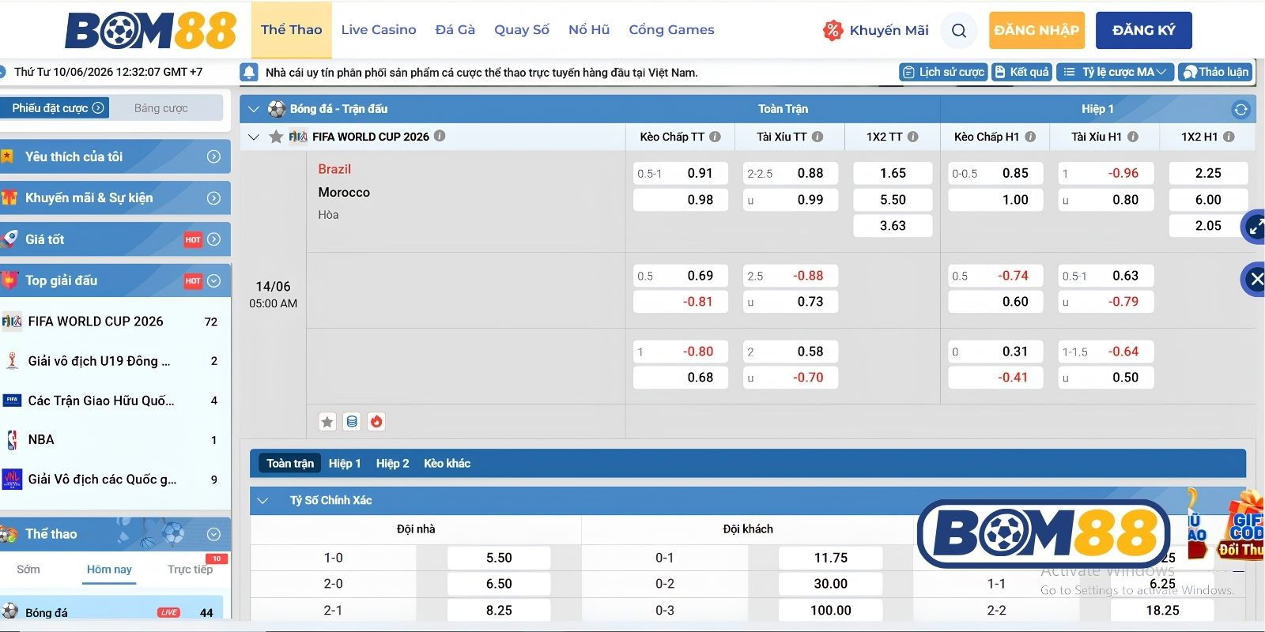
Task: Pick correct score 1-0 odds 5.50
Action: point(499,558)
